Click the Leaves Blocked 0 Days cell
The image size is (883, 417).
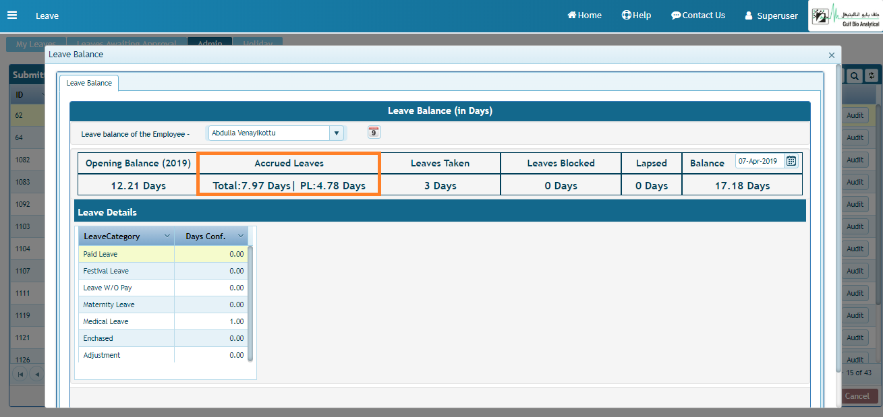561,185
